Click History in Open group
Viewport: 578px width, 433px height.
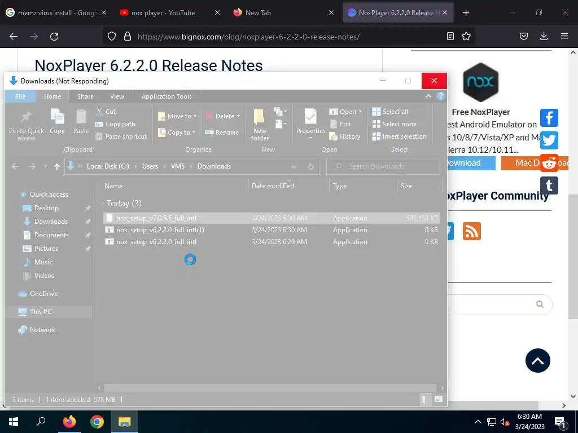(345, 136)
